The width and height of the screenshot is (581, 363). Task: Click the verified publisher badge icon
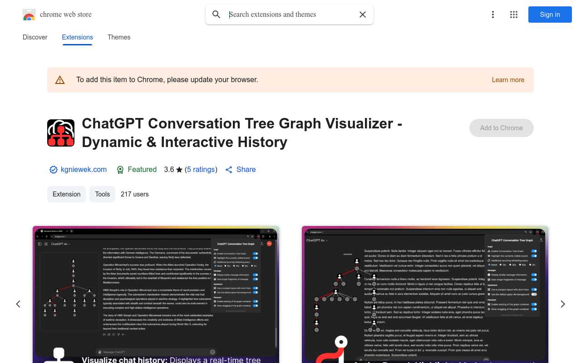[54, 170]
